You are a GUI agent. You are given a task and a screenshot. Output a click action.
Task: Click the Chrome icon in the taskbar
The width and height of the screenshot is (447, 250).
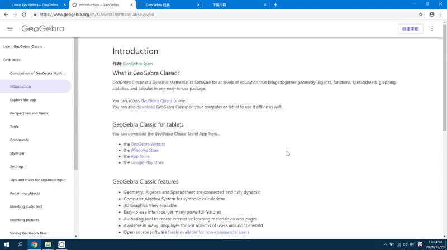pos(34,244)
